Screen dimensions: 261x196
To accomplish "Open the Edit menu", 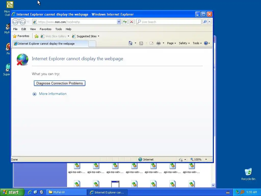I will click(x=24, y=29).
